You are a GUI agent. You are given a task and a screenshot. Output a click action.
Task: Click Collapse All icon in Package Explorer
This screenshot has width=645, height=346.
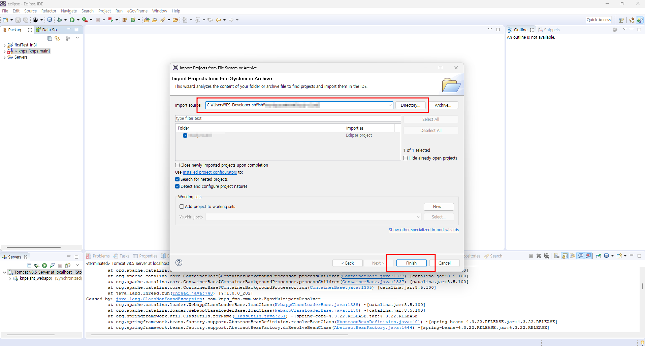[x=50, y=39]
